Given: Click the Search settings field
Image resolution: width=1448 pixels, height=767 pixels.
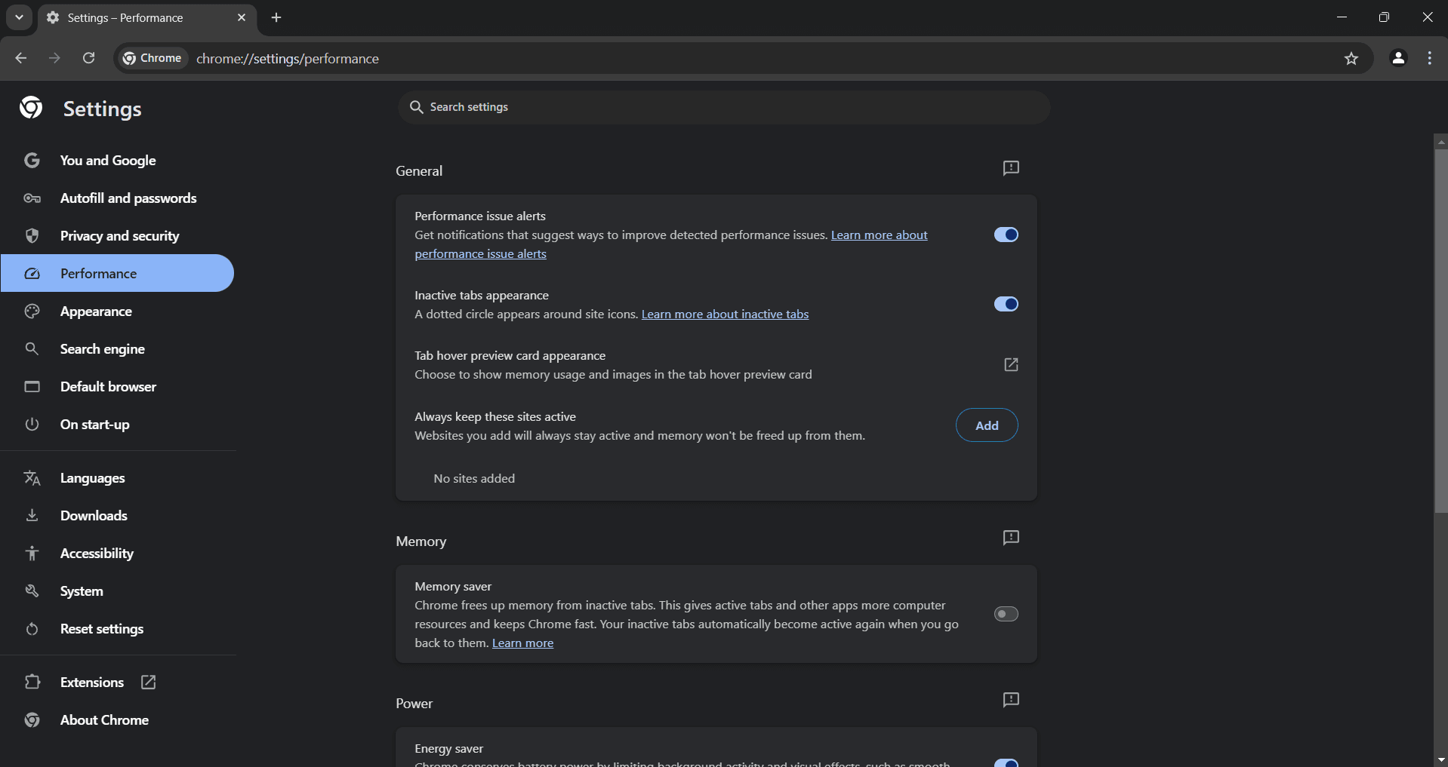Looking at the screenshot, I should tap(723, 107).
